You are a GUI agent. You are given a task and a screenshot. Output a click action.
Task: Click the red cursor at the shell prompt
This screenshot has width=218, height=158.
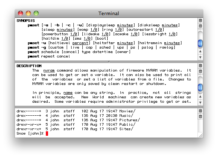point(47,134)
